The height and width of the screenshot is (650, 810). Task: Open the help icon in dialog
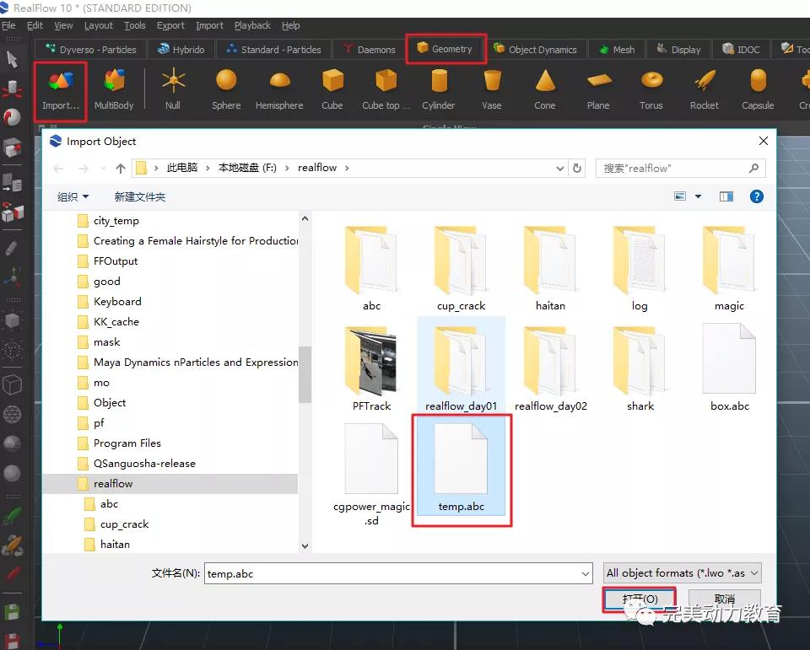(x=757, y=196)
